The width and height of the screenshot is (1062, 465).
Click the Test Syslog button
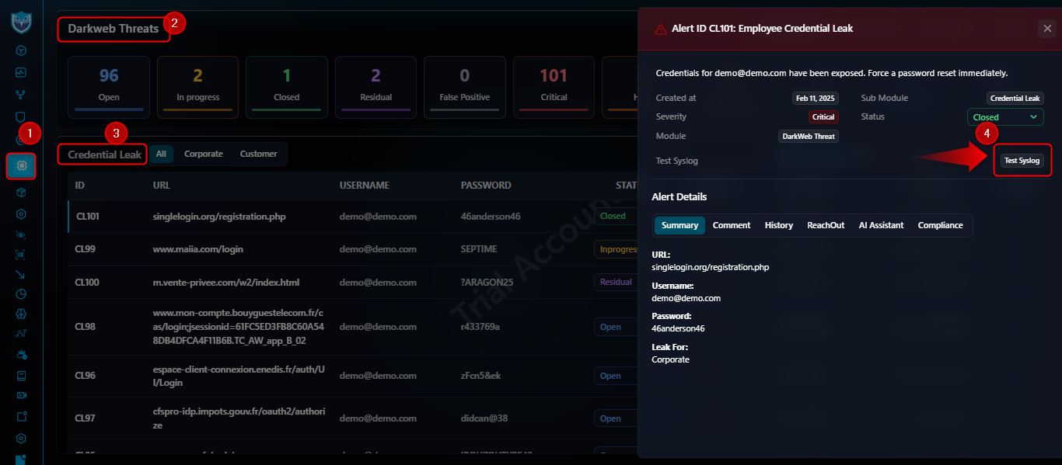pyautogui.click(x=1022, y=161)
